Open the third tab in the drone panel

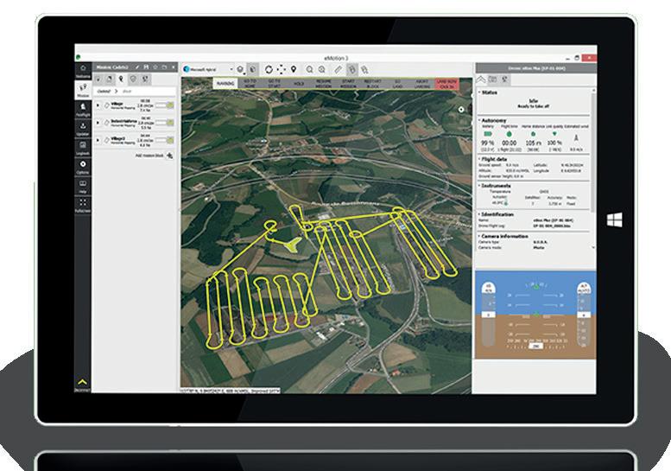coord(504,80)
